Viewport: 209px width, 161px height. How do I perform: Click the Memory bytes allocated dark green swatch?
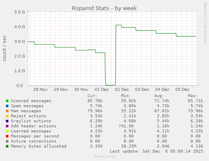[7, 146]
